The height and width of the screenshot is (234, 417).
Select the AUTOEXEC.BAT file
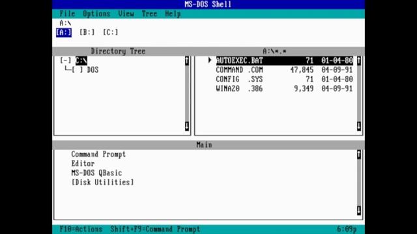[x=284, y=60]
